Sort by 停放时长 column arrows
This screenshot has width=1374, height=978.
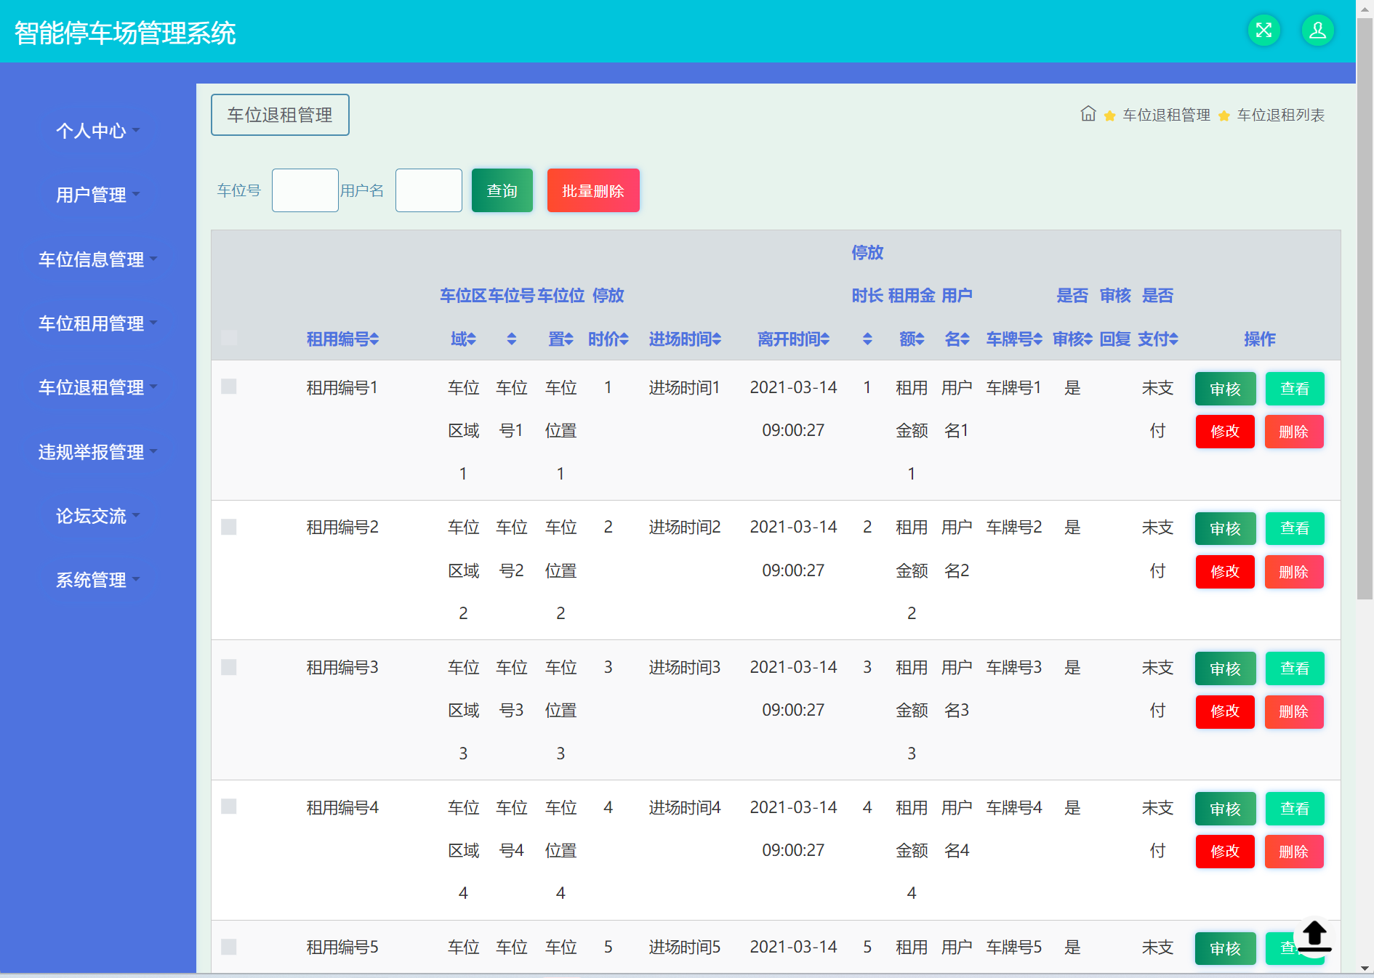(867, 339)
